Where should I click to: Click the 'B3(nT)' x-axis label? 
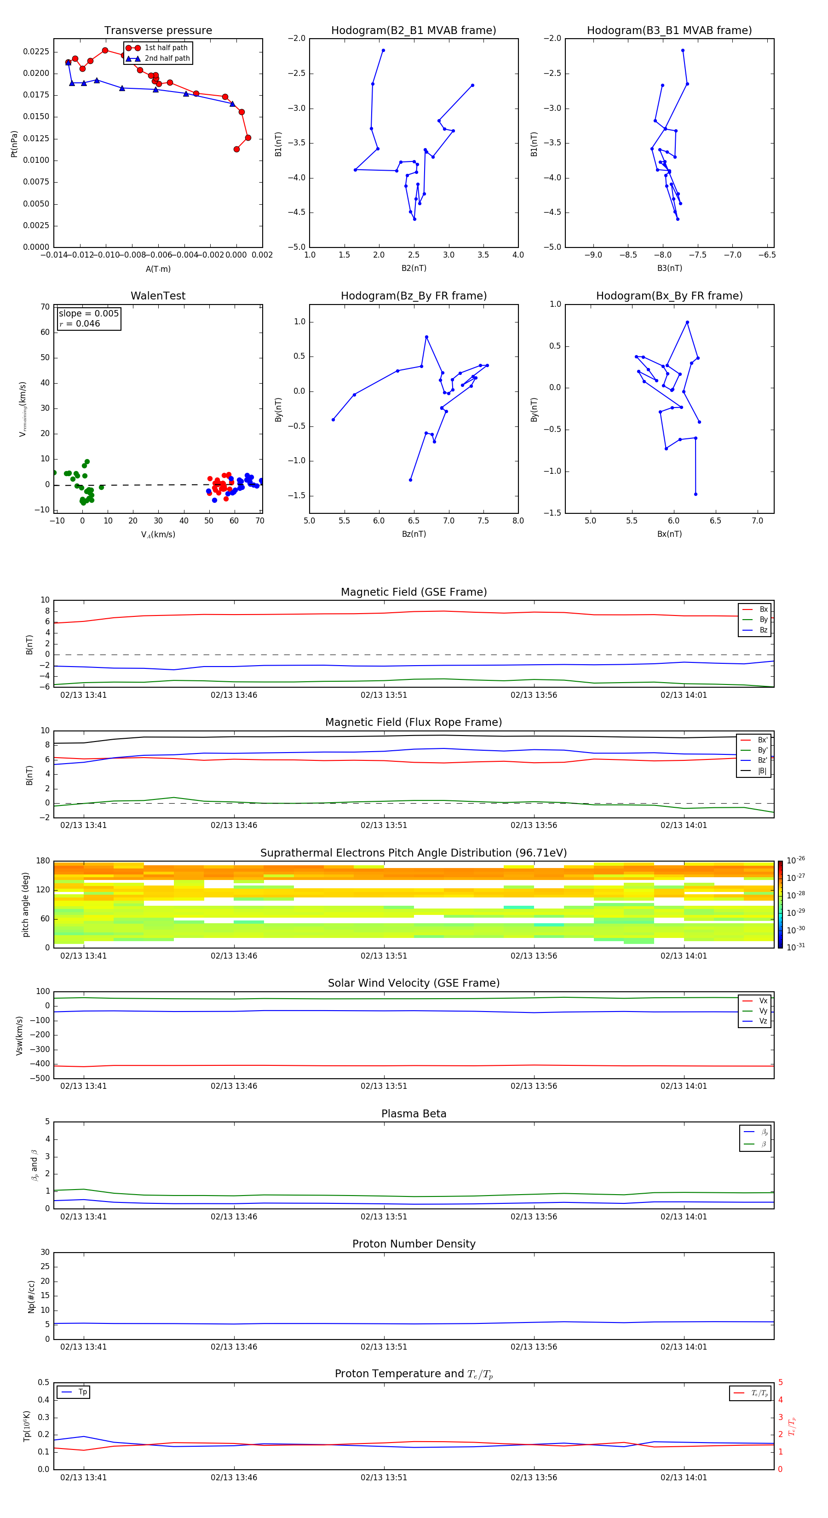pos(669,268)
